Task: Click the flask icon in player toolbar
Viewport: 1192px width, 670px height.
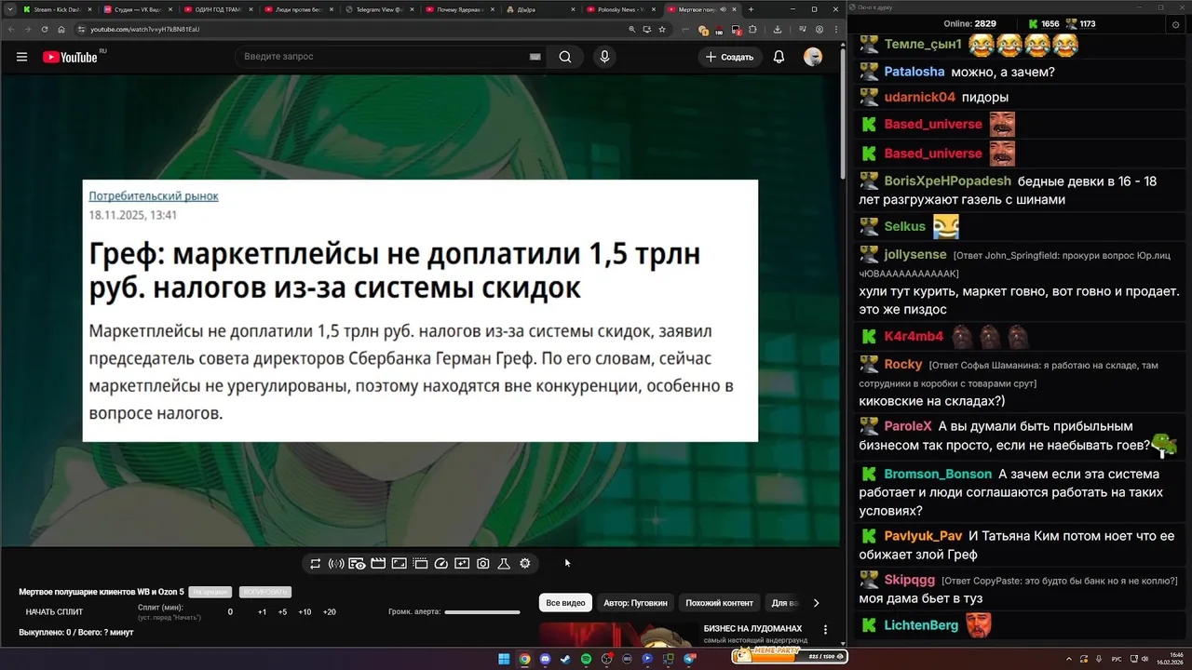Action: tap(504, 564)
